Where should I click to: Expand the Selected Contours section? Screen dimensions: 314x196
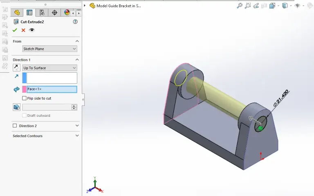(77, 136)
